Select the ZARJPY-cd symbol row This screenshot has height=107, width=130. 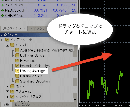39,5
